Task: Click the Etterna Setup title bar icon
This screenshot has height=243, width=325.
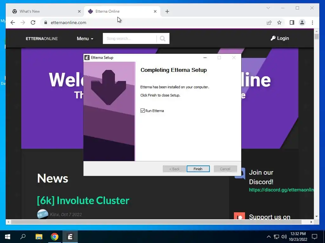Action: 87,58
